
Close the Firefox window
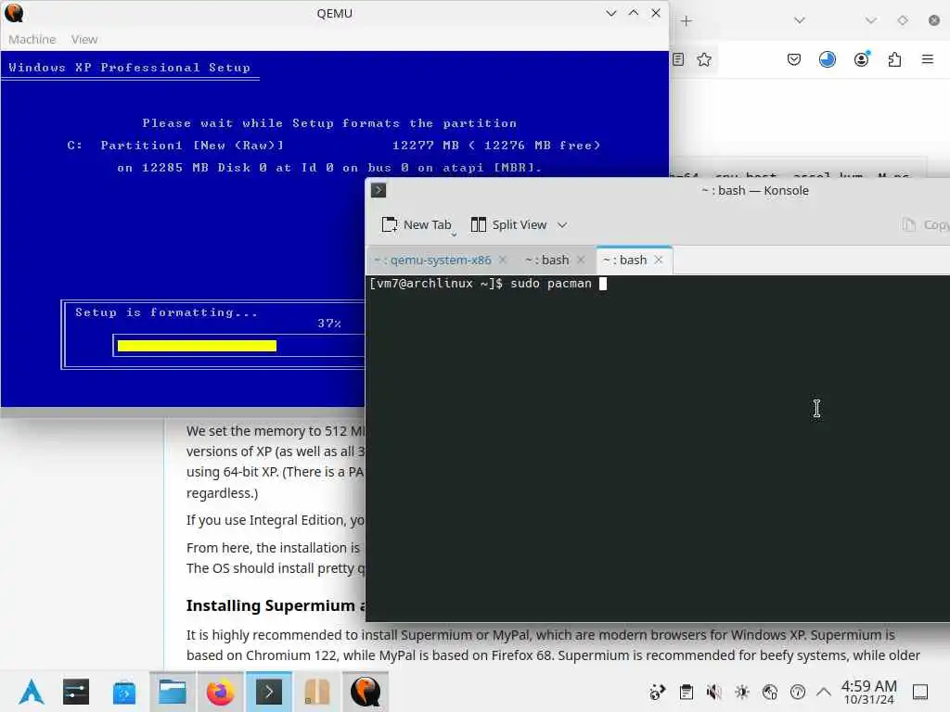[934, 20]
